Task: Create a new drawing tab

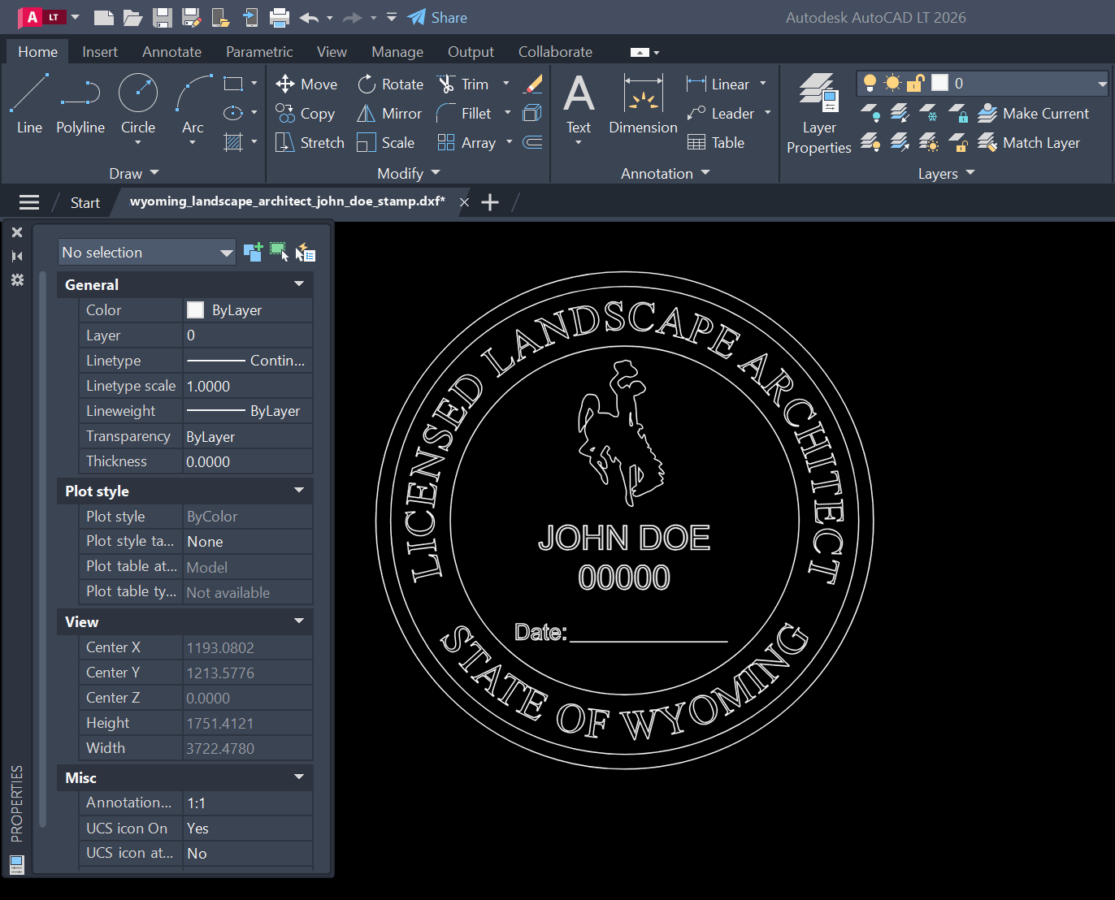Action: click(x=490, y=202)
